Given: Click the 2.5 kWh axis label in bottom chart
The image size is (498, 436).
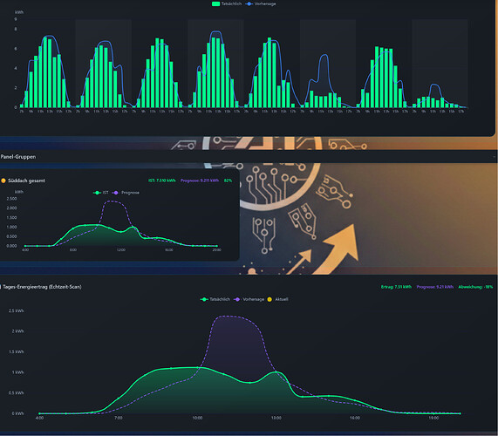Looking at the screenshot, I should coord(17,310).
